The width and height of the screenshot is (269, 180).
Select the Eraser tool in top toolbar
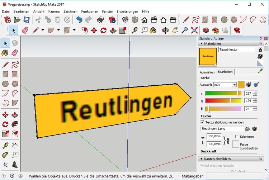pos(25,30)
